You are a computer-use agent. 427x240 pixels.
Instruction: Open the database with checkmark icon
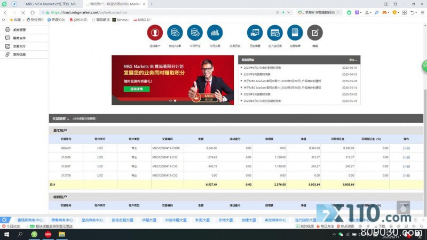[x=195, y=33]
